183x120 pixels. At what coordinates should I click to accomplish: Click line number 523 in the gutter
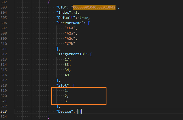3,112
